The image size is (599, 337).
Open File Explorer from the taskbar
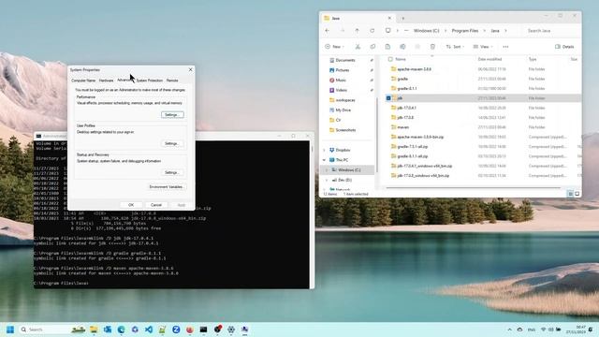click(x=94, y=330)
